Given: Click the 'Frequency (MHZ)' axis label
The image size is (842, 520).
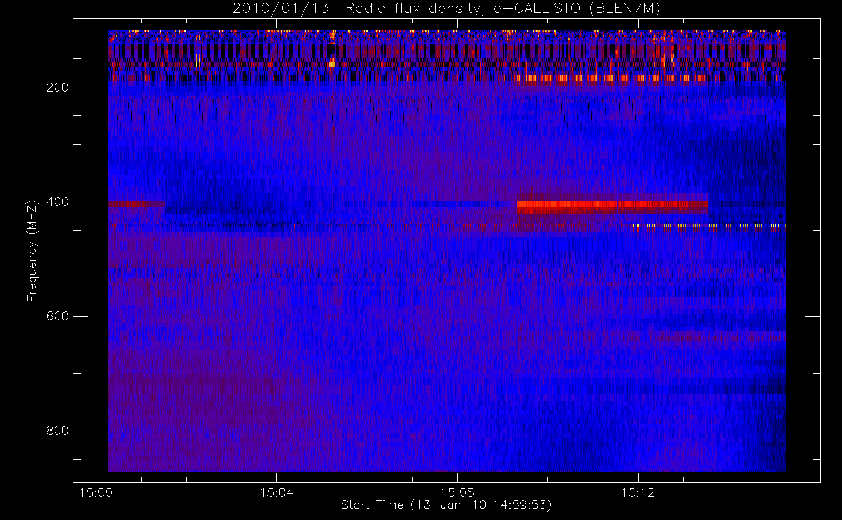Looking at the screenshot, I should 32,251.
